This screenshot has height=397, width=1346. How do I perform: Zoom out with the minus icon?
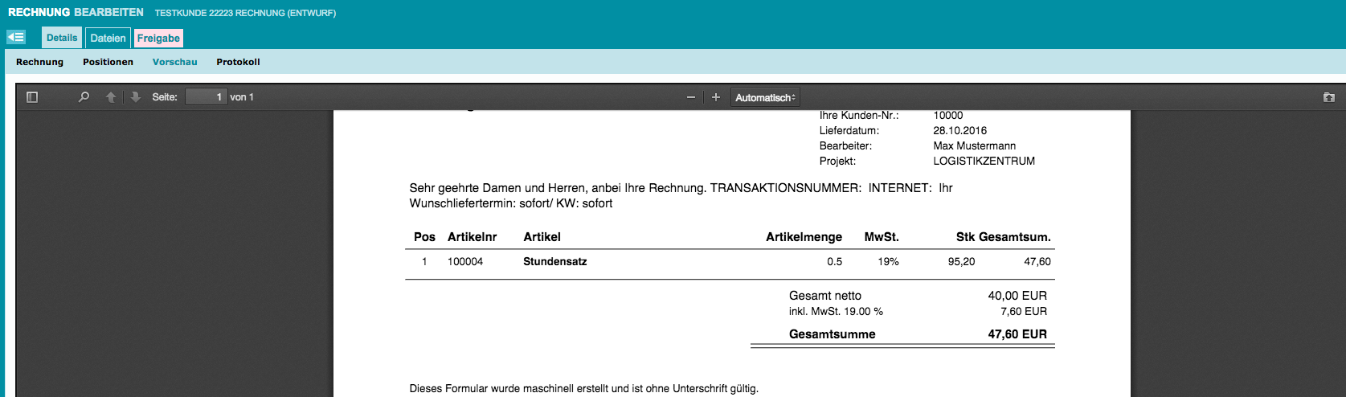coord(690,97)
